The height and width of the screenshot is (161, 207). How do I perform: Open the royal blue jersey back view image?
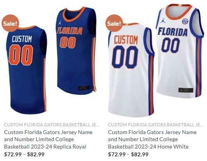27,70
